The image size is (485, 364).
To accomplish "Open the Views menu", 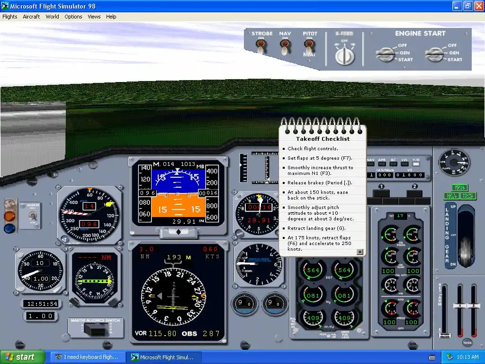I will coord(94,17).
